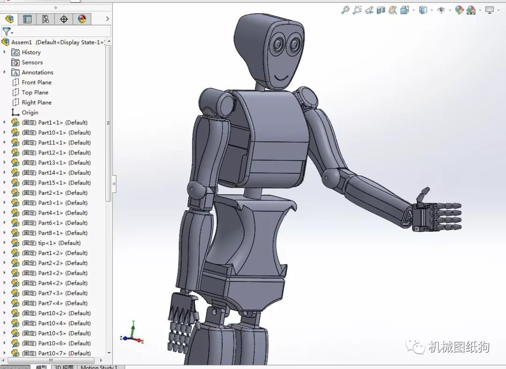The width and height of the screenshot is (506, 369).
Task: Select Part12<1> (Default) row
Action: [51, 152]
